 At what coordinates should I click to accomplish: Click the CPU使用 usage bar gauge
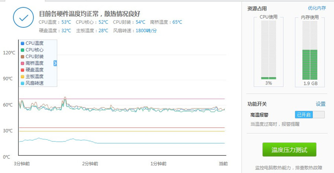tap(269, 50)
